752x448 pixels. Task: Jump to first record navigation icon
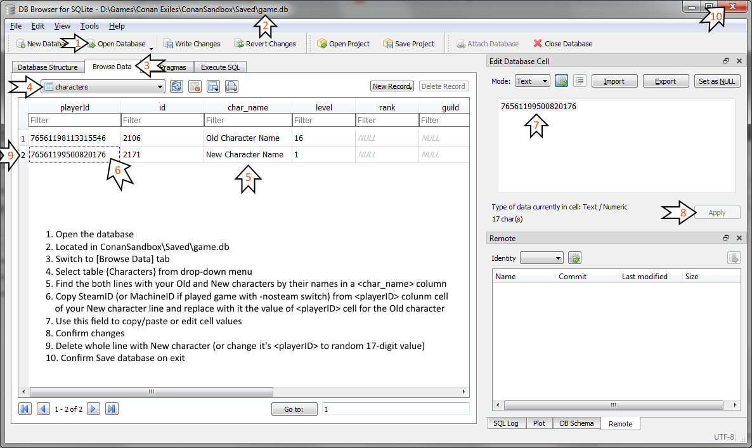point(25,409)
